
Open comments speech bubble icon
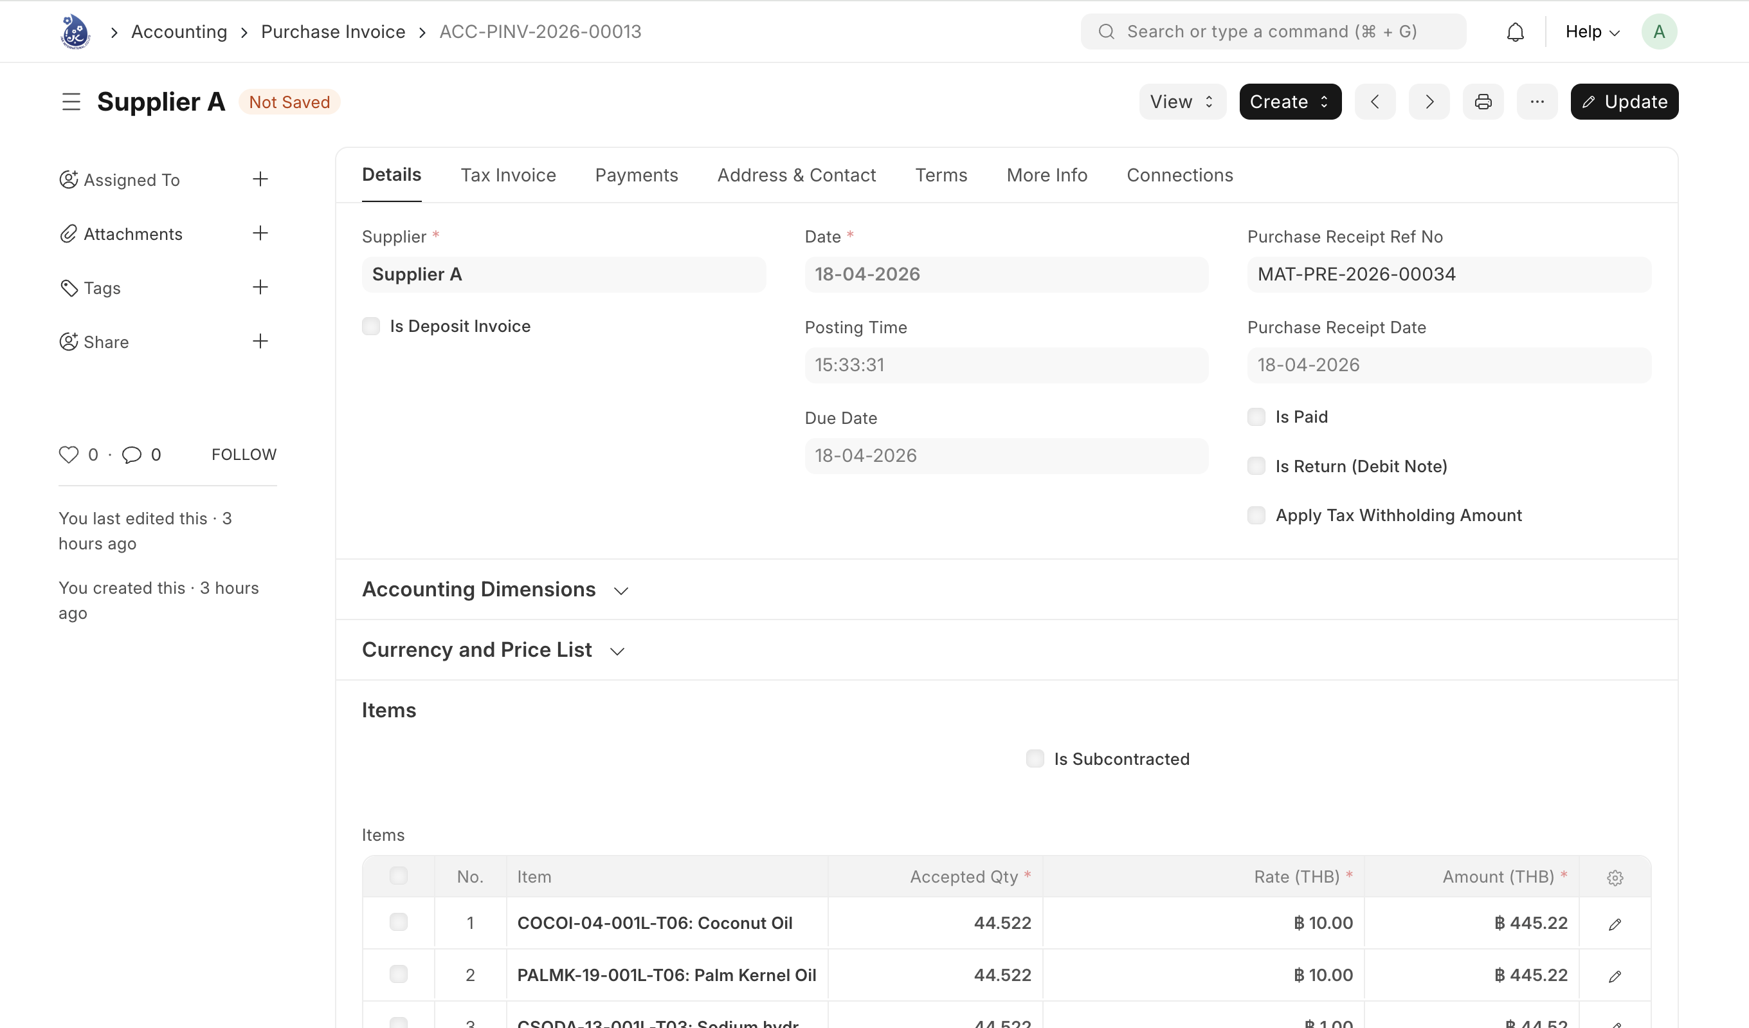coord(132,454)
